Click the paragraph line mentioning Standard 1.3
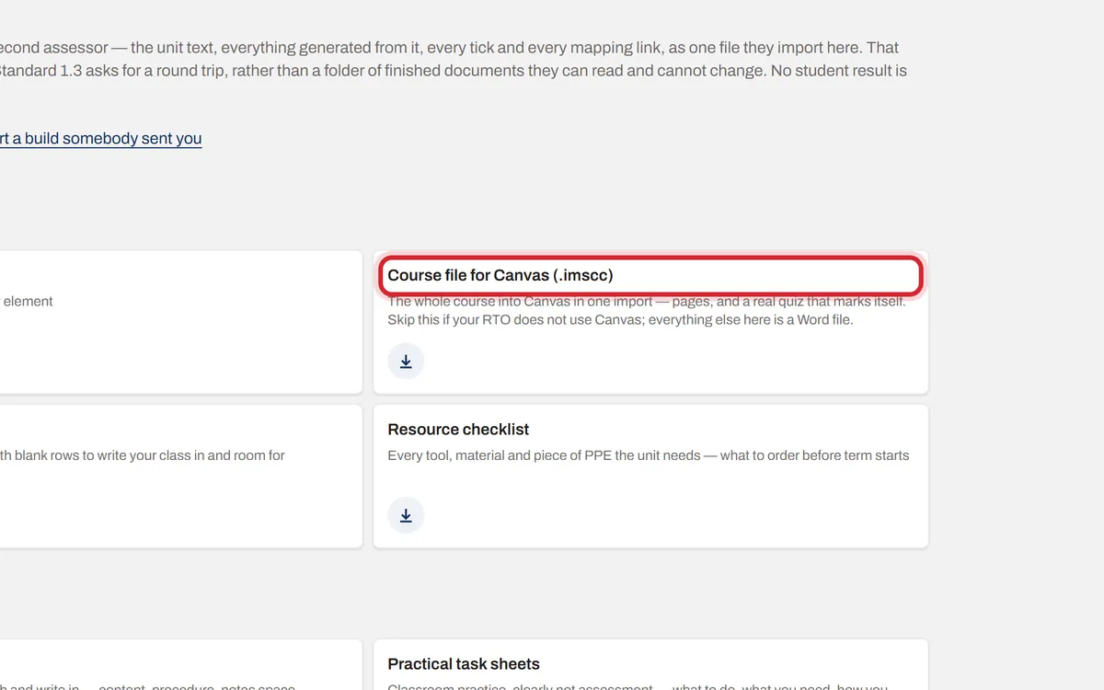Viewport: 1104px width, 690px height. [454, 71]
